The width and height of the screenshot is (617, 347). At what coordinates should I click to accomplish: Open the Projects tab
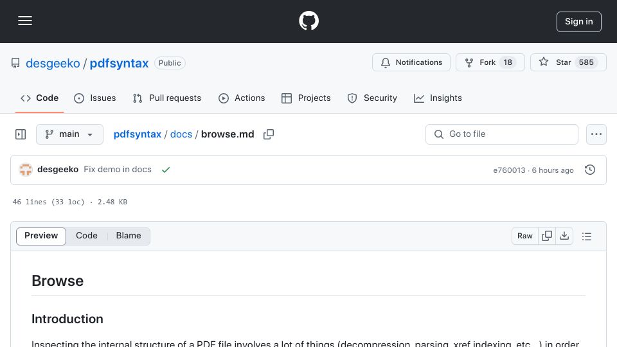click(306, 98)
